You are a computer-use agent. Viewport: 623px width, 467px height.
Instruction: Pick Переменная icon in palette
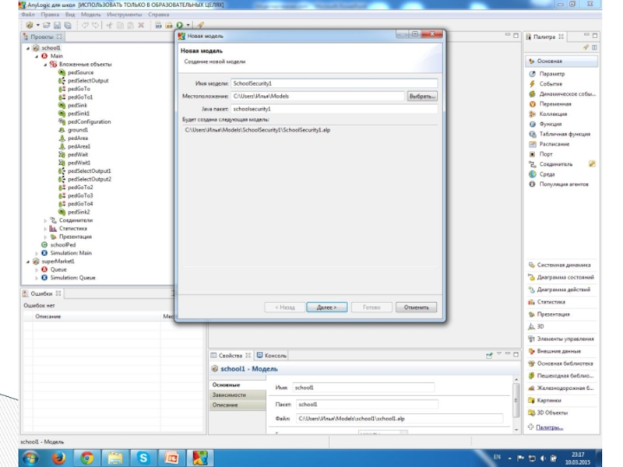(x=533, y=104)
